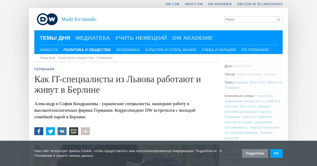
Task: Open Blue Card topic link in Темы
Action: tap(258, 82)
